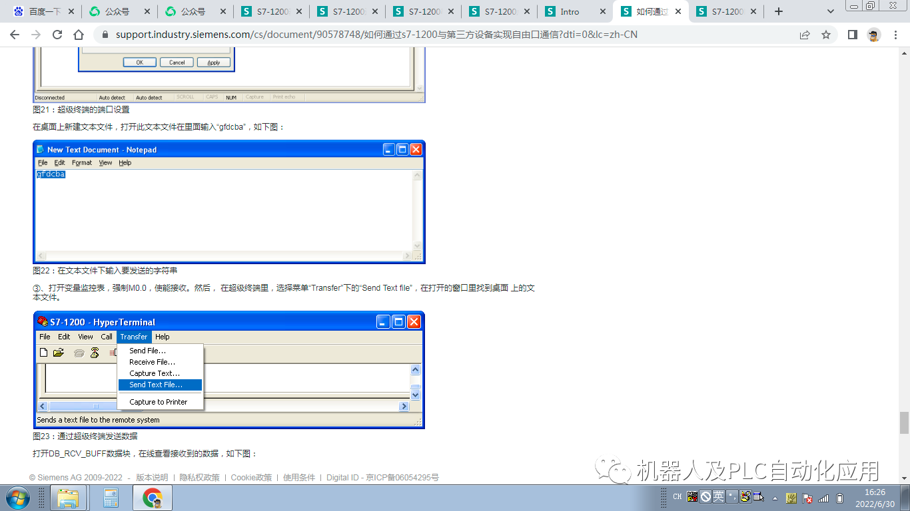Click the browser address bar URL
This screenshot has width=910, height=511.
(x=376, y=35)
